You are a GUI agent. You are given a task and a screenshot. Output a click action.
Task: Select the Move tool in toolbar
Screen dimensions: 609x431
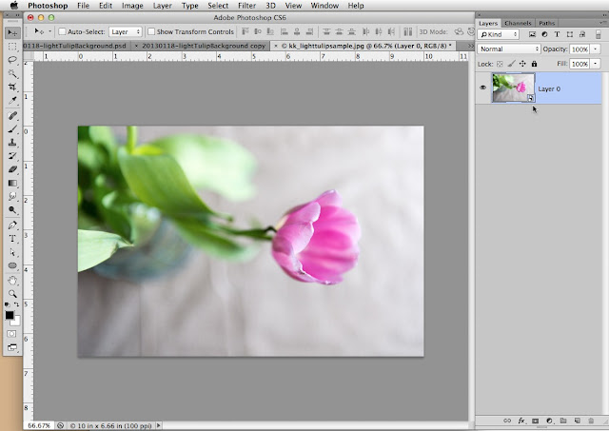(x=13, y=31)
